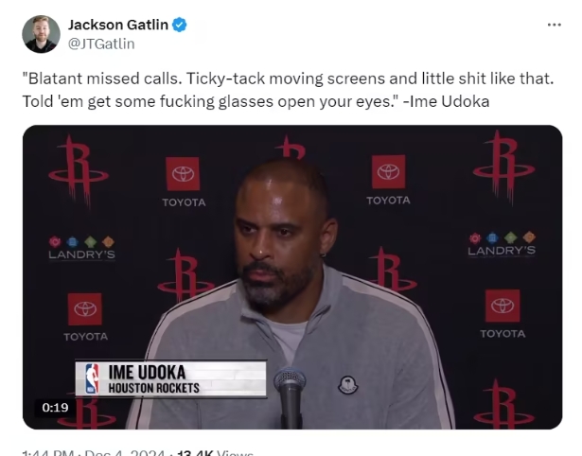Image resolution: width=582 pixels, height=456 pixels.
Task: Click the emblem on the gray jacket
Action: point(348,385)
